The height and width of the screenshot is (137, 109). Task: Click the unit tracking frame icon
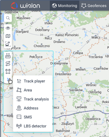coord(8,44)
